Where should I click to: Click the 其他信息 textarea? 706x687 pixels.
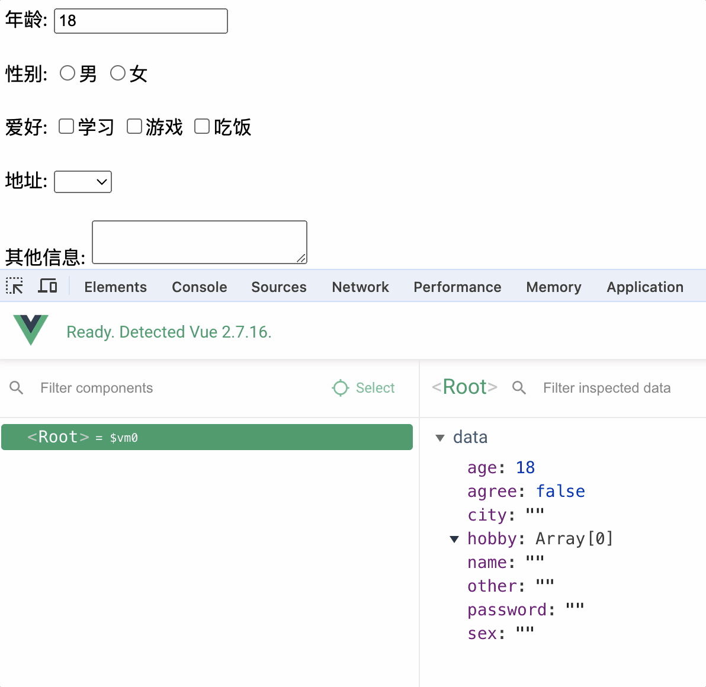(x=200, y=242)
